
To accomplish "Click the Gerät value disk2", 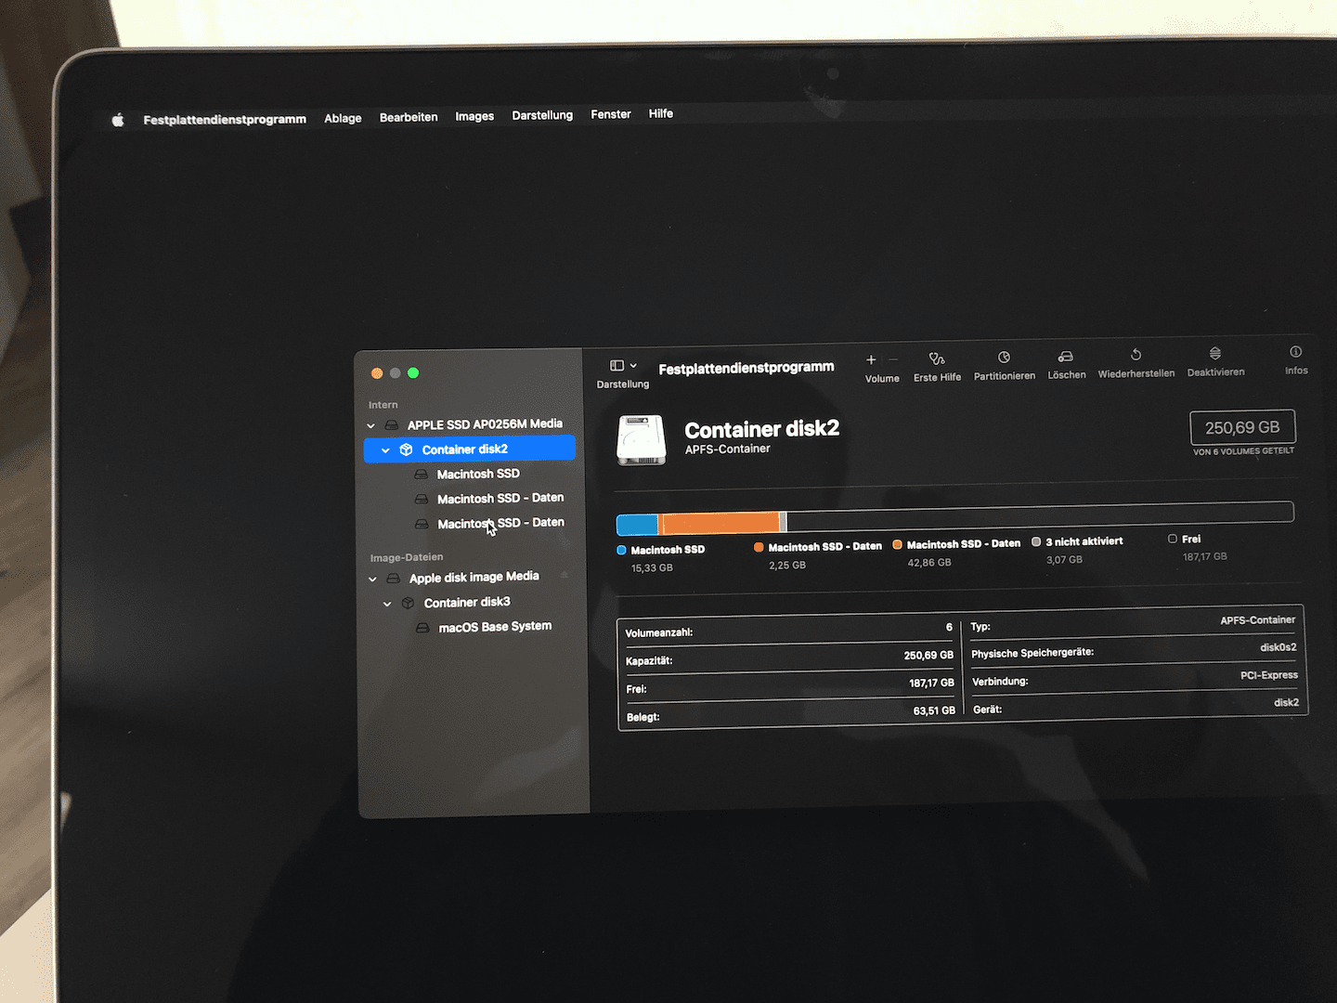I will pyautogui.click(x=1287, y=703).
